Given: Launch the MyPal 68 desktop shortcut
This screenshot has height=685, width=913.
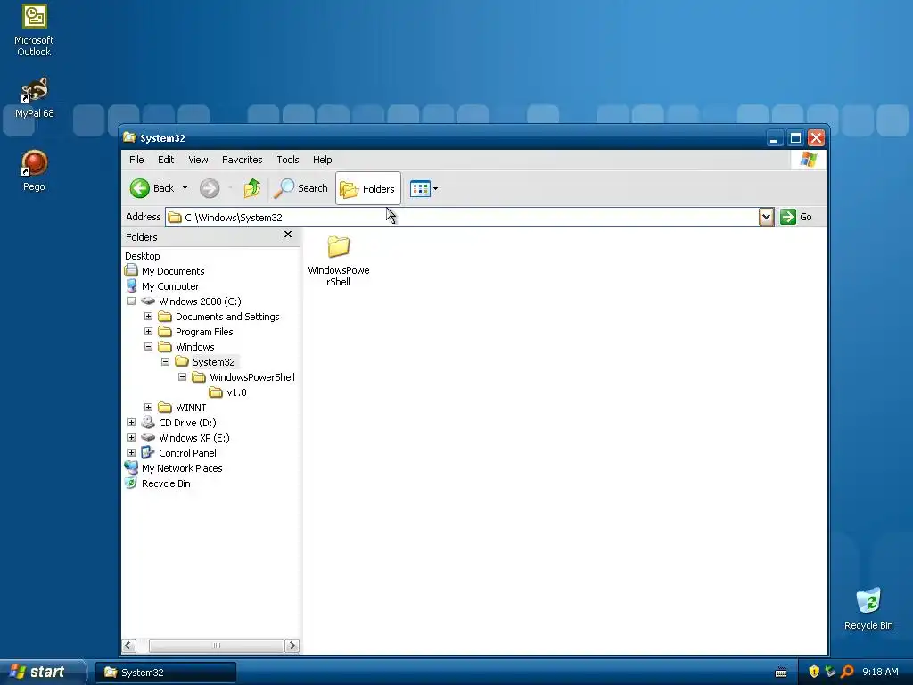Looking at the screenshot, I should (34, 96).
